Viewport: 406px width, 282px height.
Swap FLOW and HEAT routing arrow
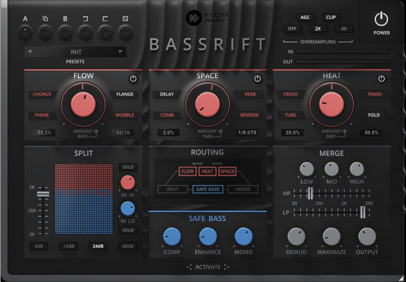coord(197,163)
